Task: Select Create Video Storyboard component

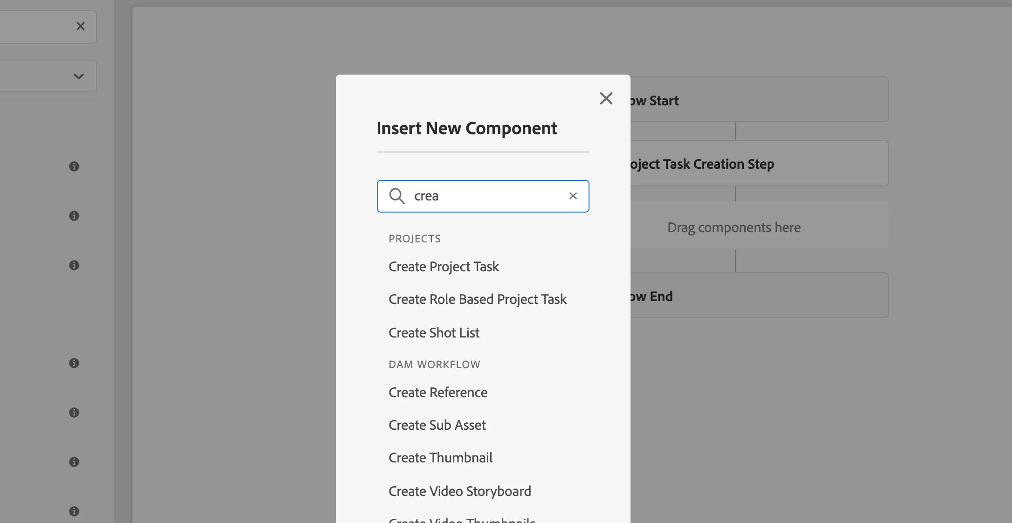Action: pos(459,491)
